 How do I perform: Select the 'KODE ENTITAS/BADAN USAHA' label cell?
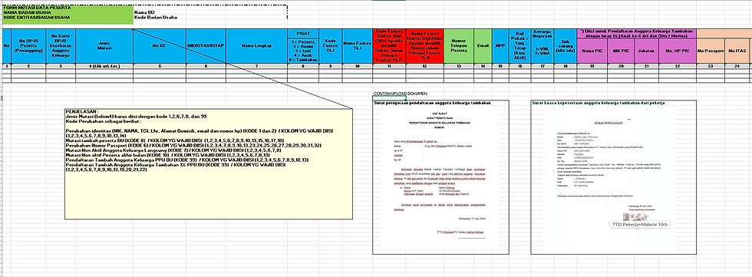click(68, 18)
